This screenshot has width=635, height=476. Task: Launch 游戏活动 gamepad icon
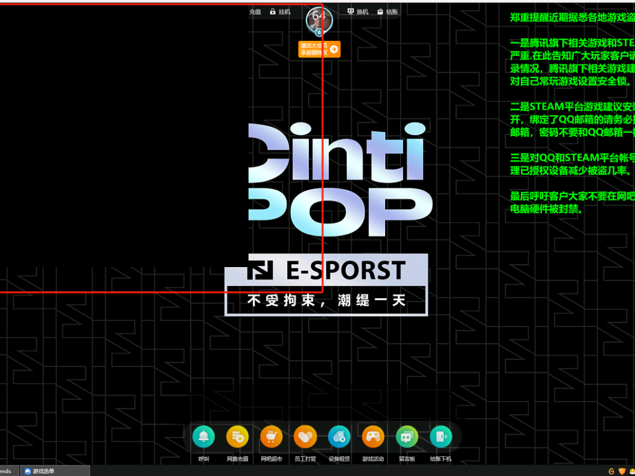coord(373,437)
